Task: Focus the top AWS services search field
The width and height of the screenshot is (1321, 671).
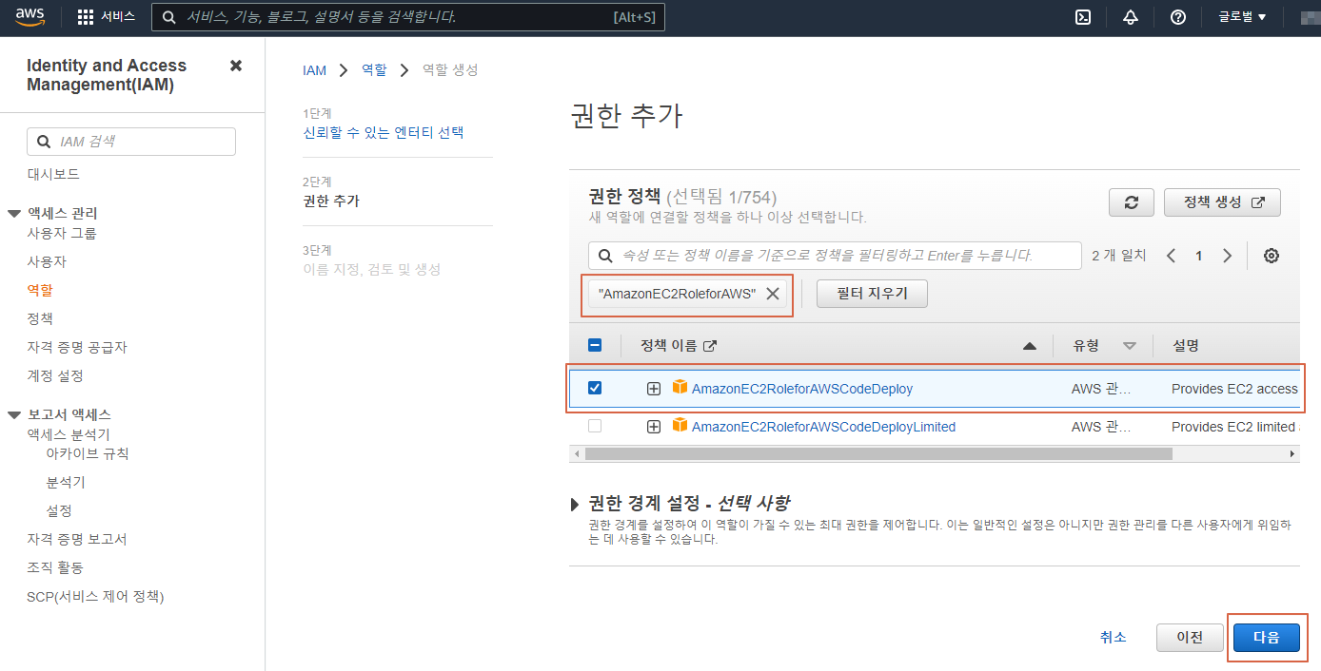Action: [408, 17]
